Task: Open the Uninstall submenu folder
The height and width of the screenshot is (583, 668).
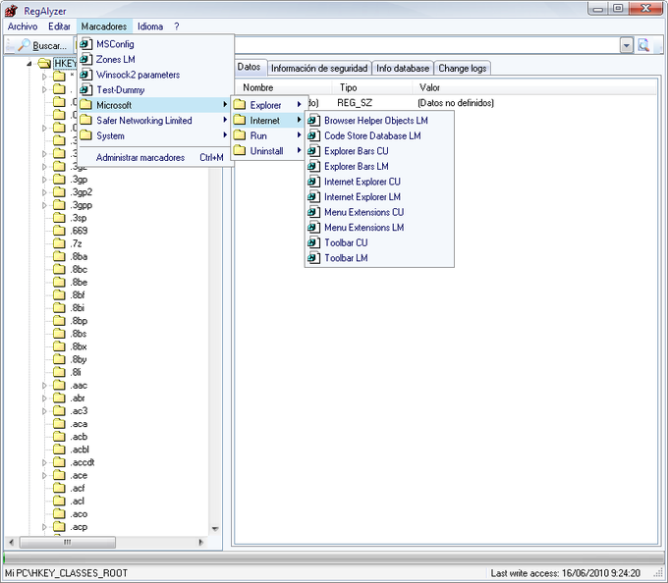Action: pyautogui.click(x=268, y=151)
